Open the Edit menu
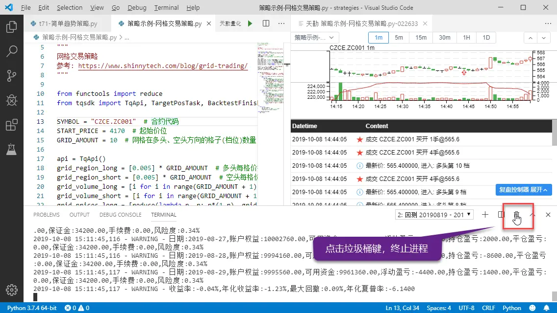This screenshot has width=557, height=313. pyautogui.click(x=44, y=7)
